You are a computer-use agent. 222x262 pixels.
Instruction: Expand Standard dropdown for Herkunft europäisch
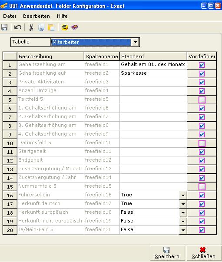[183, 213]
